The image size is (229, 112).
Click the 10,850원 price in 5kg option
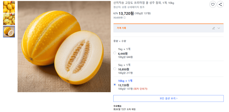click(124, 69)
